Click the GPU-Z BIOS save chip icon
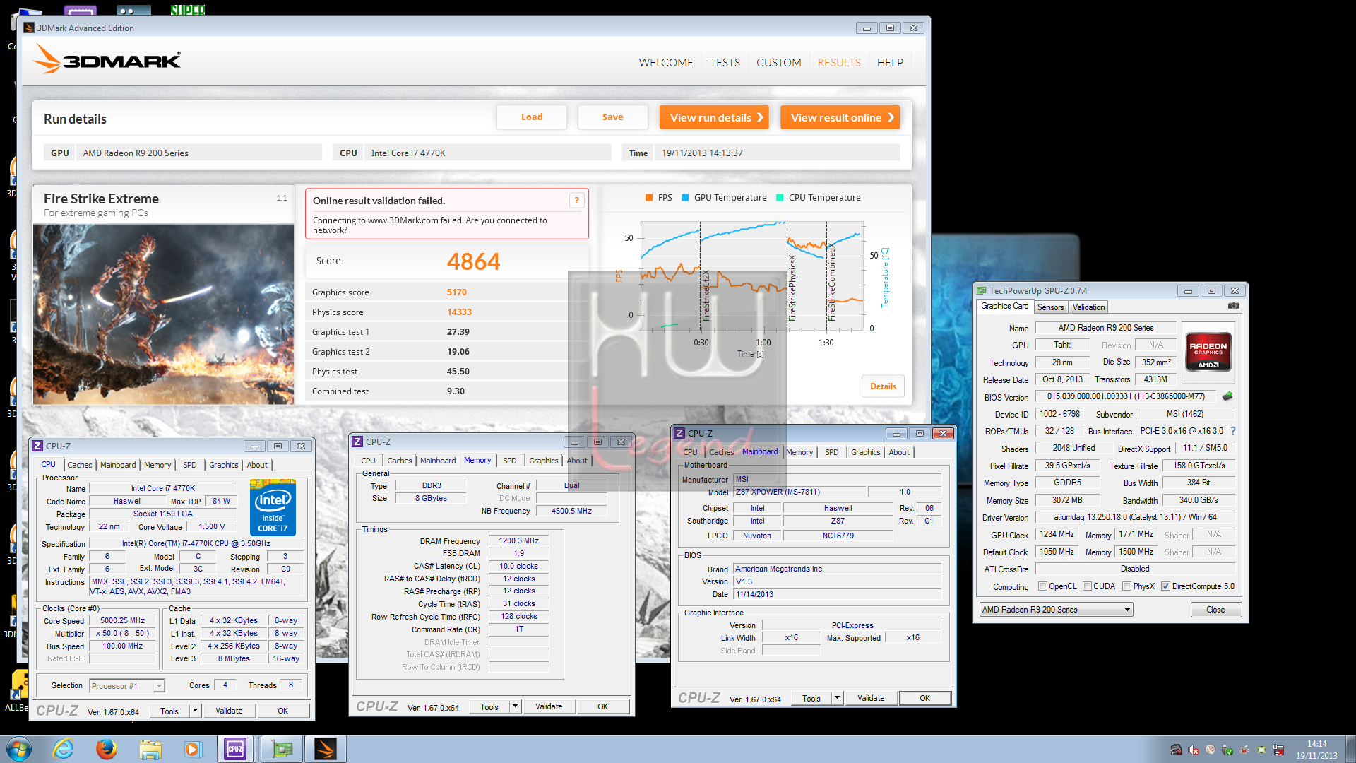1356x763 pixels. [x=1227, y=396]
